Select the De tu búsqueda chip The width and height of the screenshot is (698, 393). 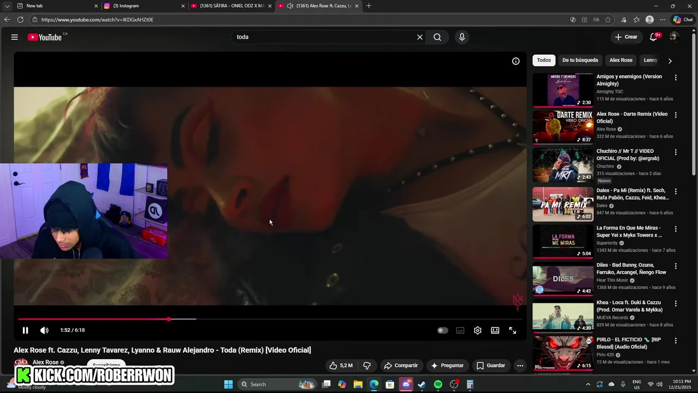tap(580, 60)
